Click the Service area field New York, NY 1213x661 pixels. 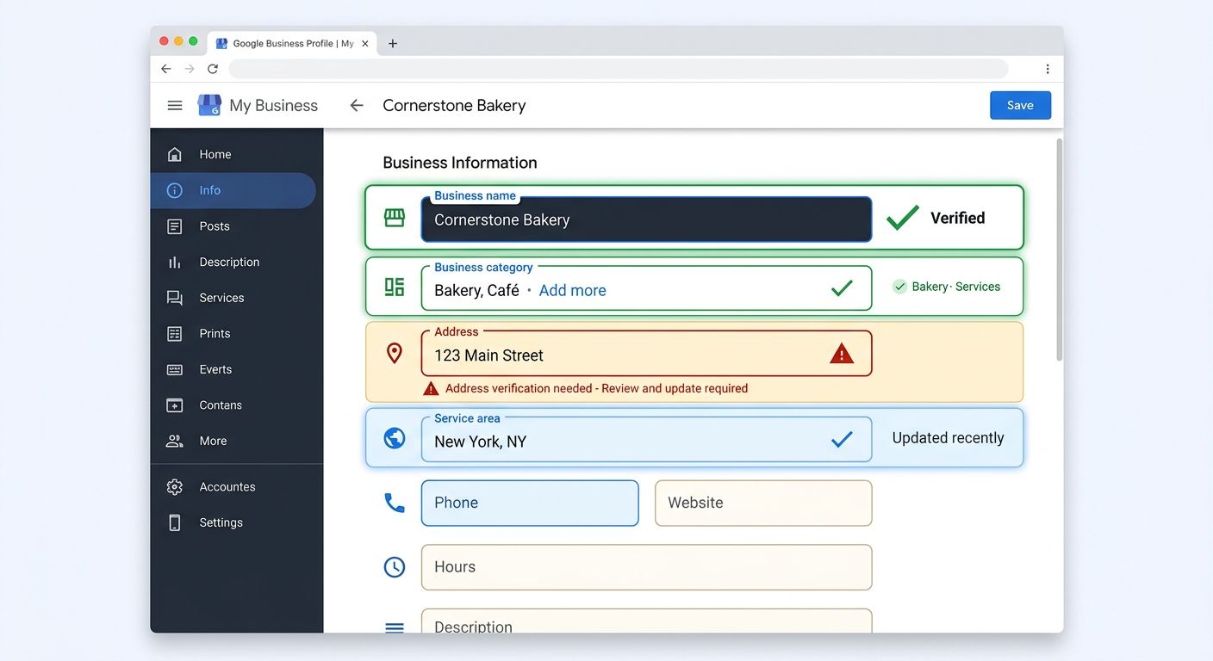pos(646,440)
